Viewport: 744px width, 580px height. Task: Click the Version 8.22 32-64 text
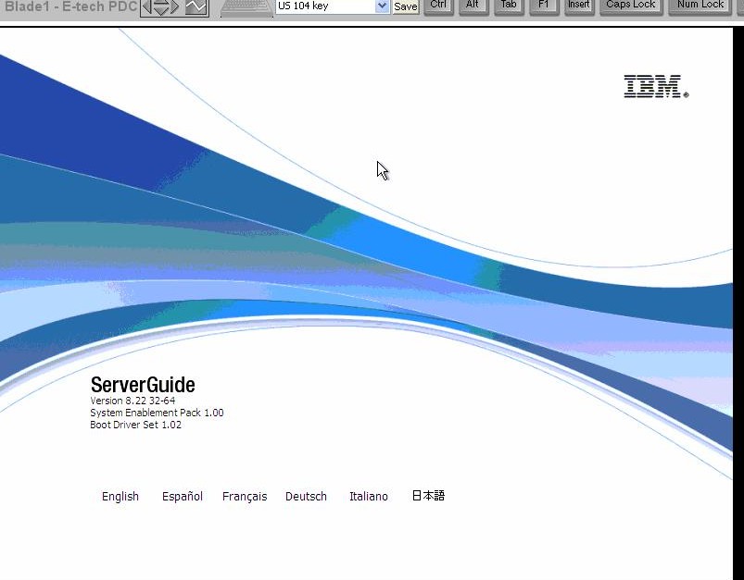pos(132,401)
